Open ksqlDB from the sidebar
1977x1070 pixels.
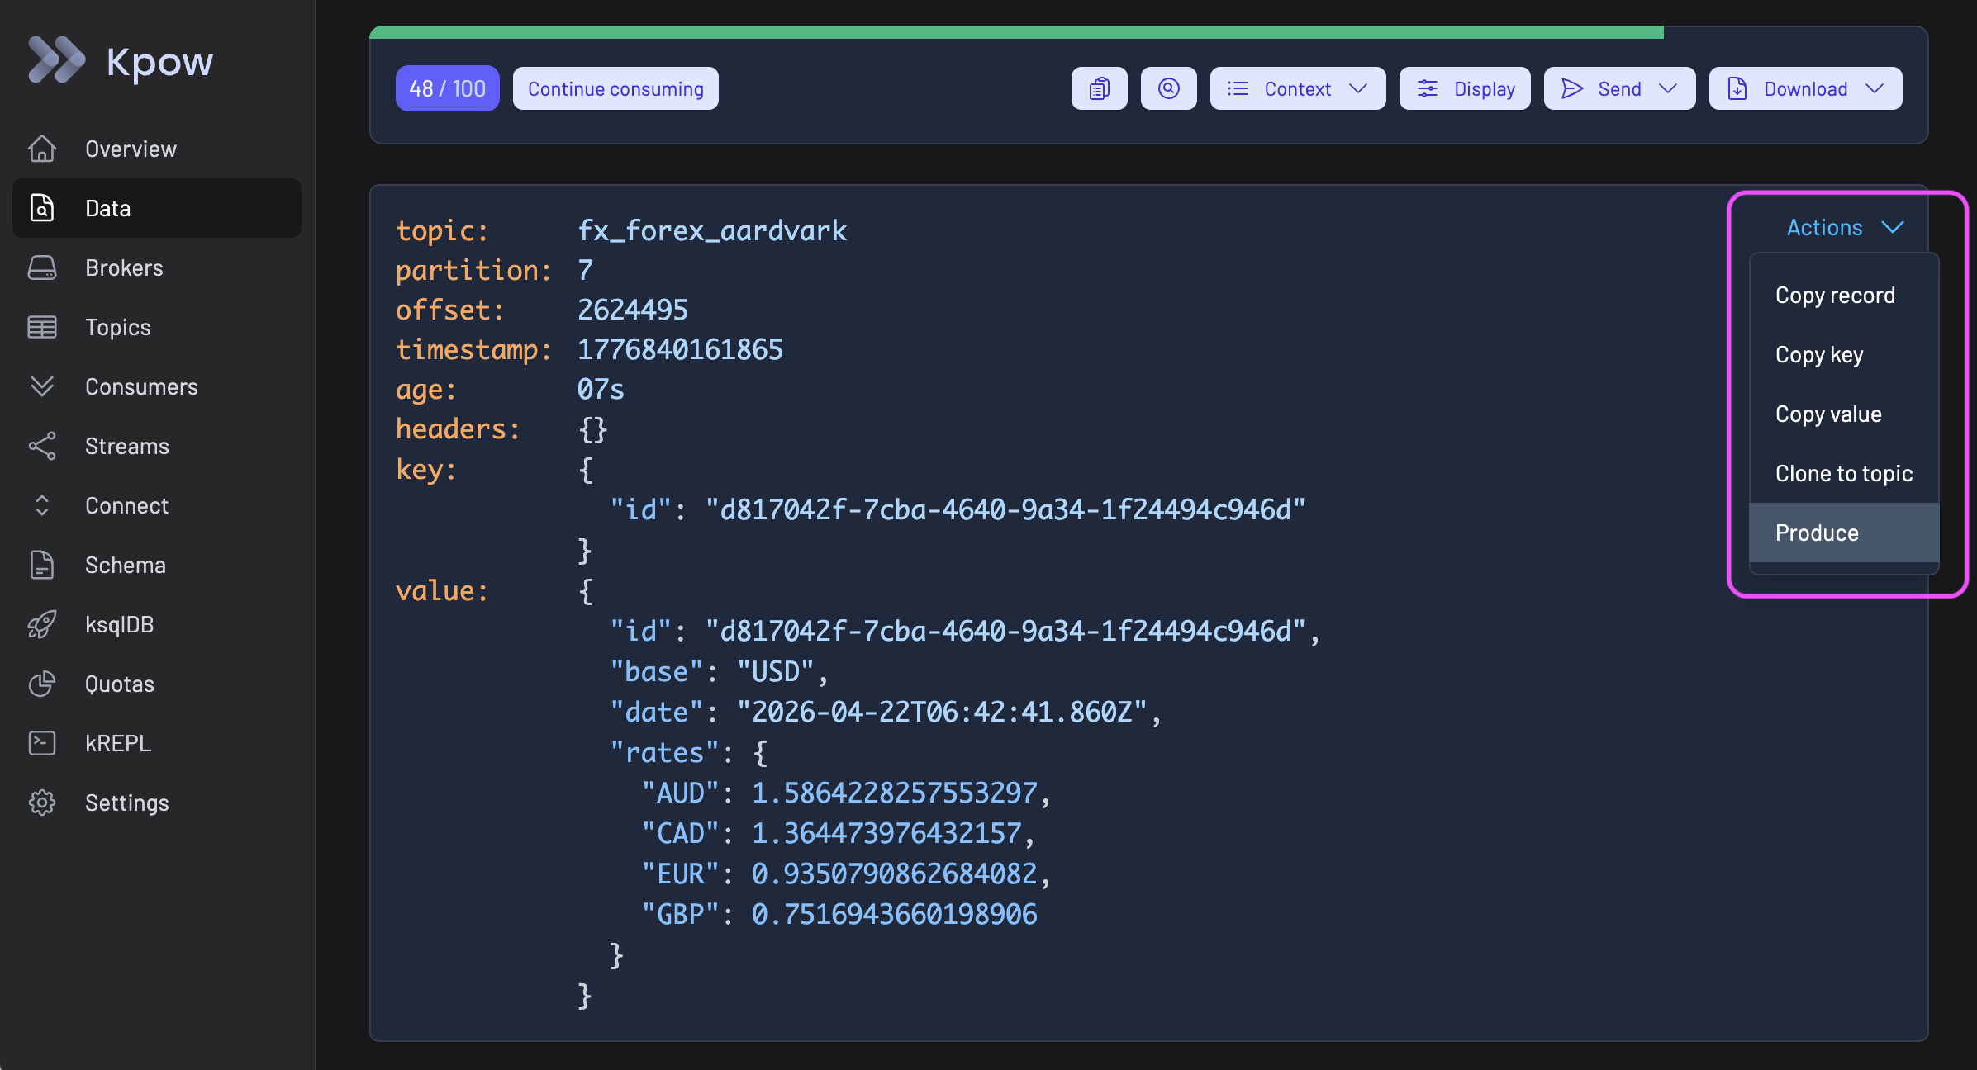click(157, 624)
